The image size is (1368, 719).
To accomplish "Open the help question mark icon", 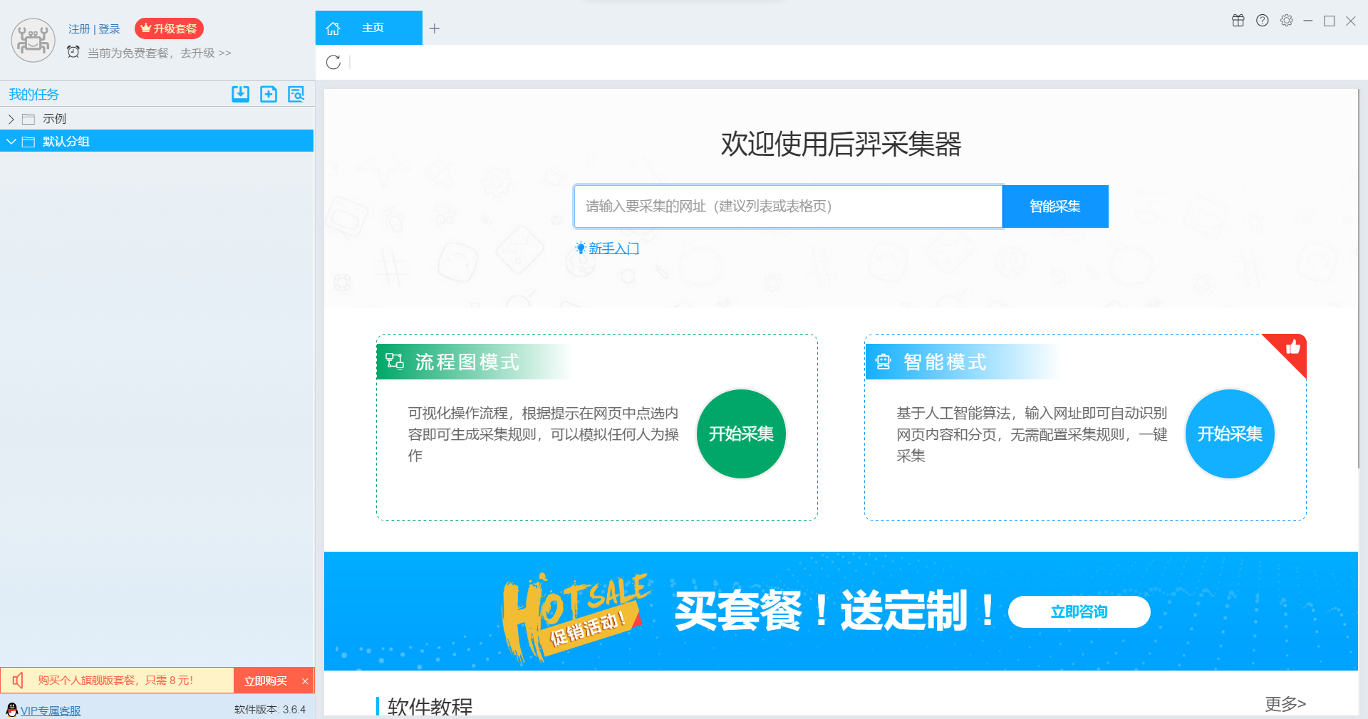I will pos(1263,21).
